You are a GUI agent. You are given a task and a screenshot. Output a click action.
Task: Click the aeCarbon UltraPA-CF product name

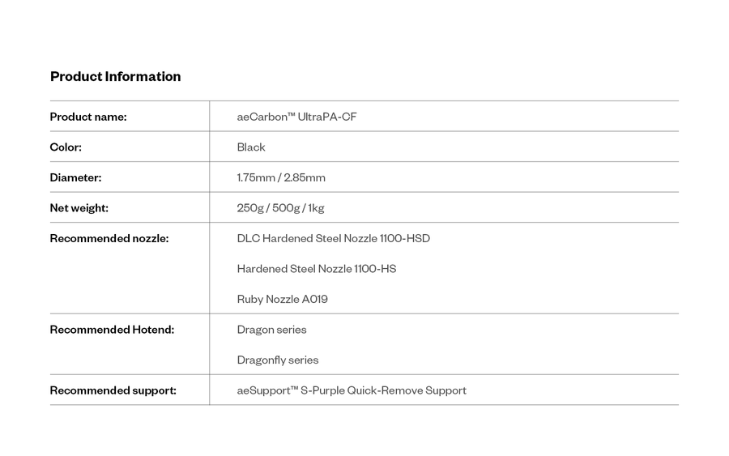(296, 117)
